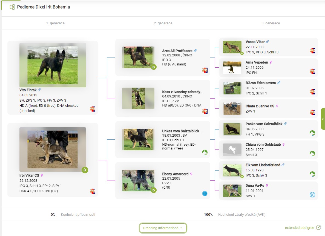Open Kess z Ivanciny zahrady name link
The height and width of the screenshot is (236, 325).
click(x=182, y=92)
